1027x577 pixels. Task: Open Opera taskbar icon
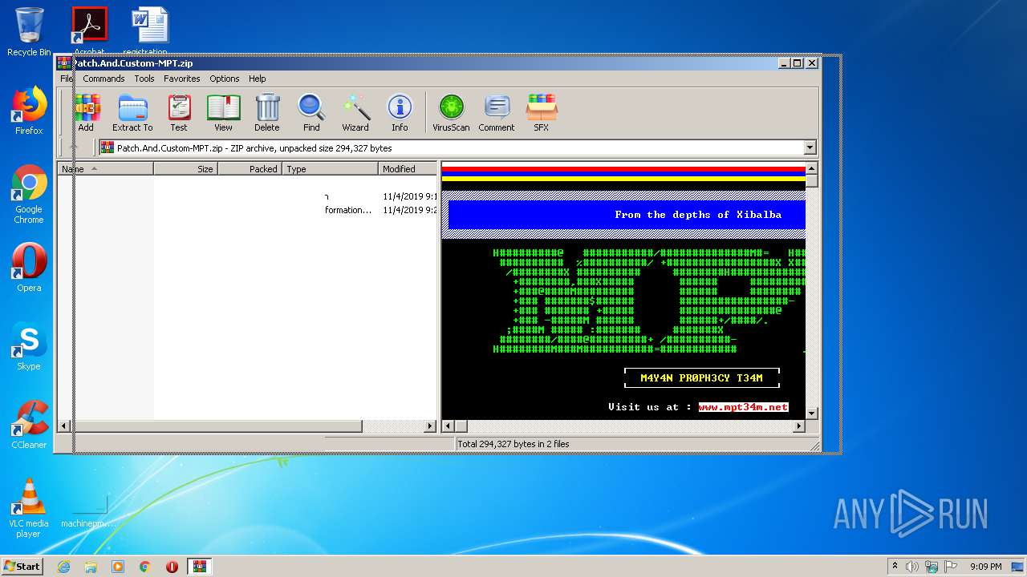pyautogui.click(x=172, y=567)
